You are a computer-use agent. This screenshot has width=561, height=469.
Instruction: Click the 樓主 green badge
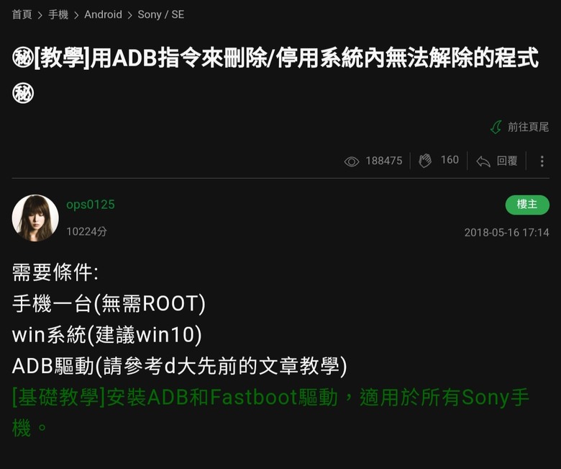(527, 205)
